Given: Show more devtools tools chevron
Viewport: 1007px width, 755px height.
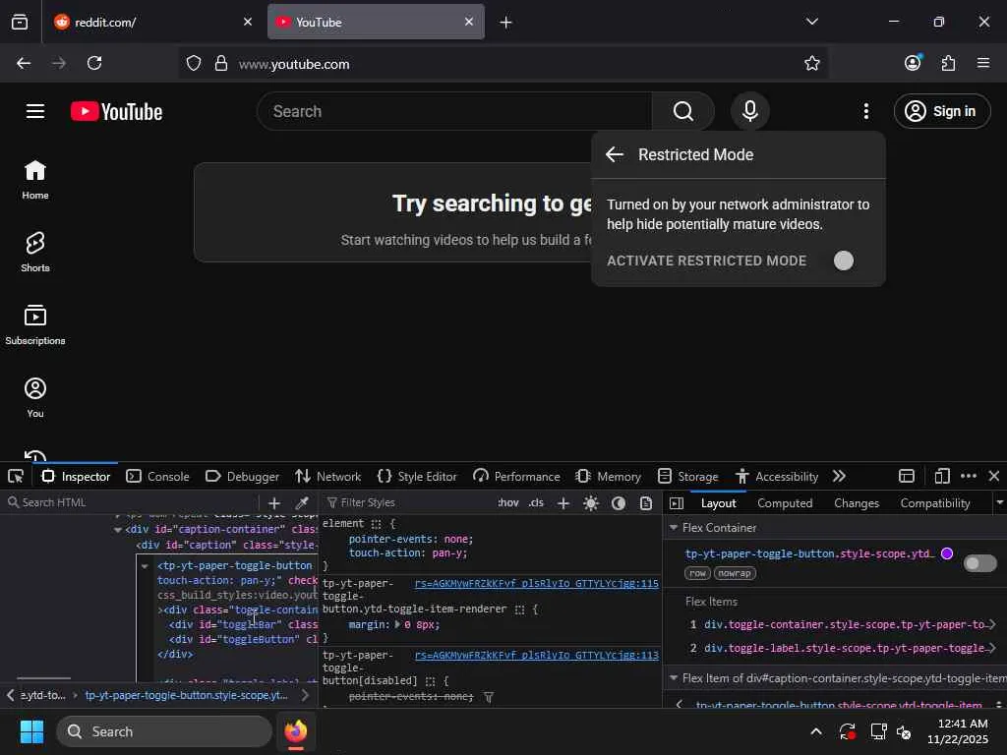Looking at the screenshot, I should coord(839,476).
